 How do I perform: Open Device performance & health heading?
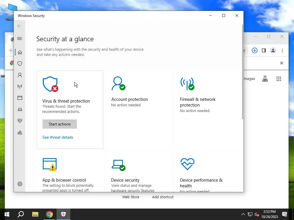(x=201, y=183)
